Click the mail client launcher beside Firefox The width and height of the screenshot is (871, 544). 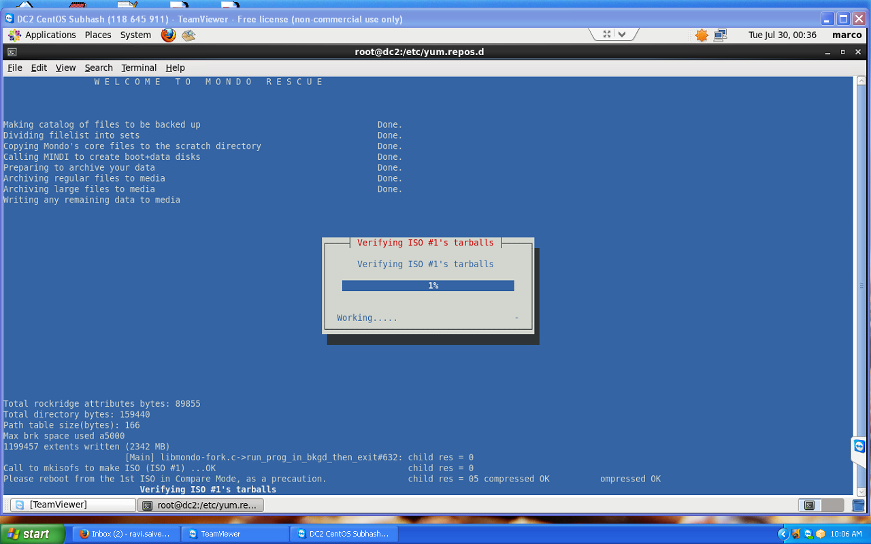(188, 35)
